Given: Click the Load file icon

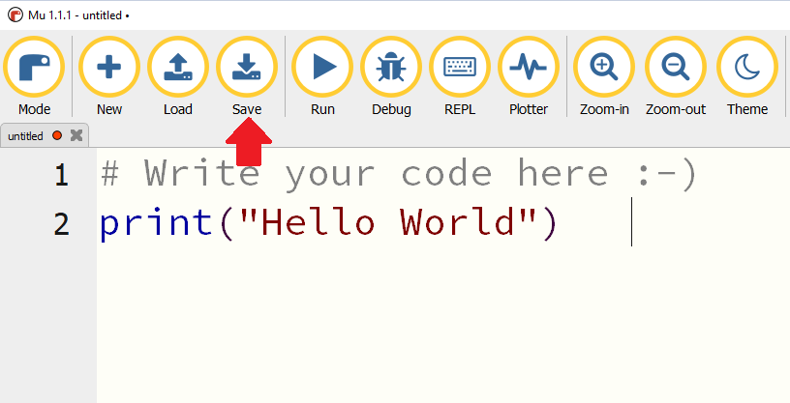Looking at the screenshot, I should pos(178,67).
